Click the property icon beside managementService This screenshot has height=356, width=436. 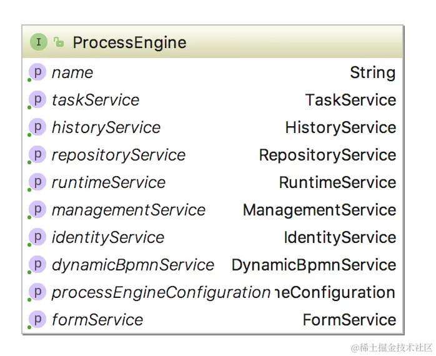click(37, 210)
